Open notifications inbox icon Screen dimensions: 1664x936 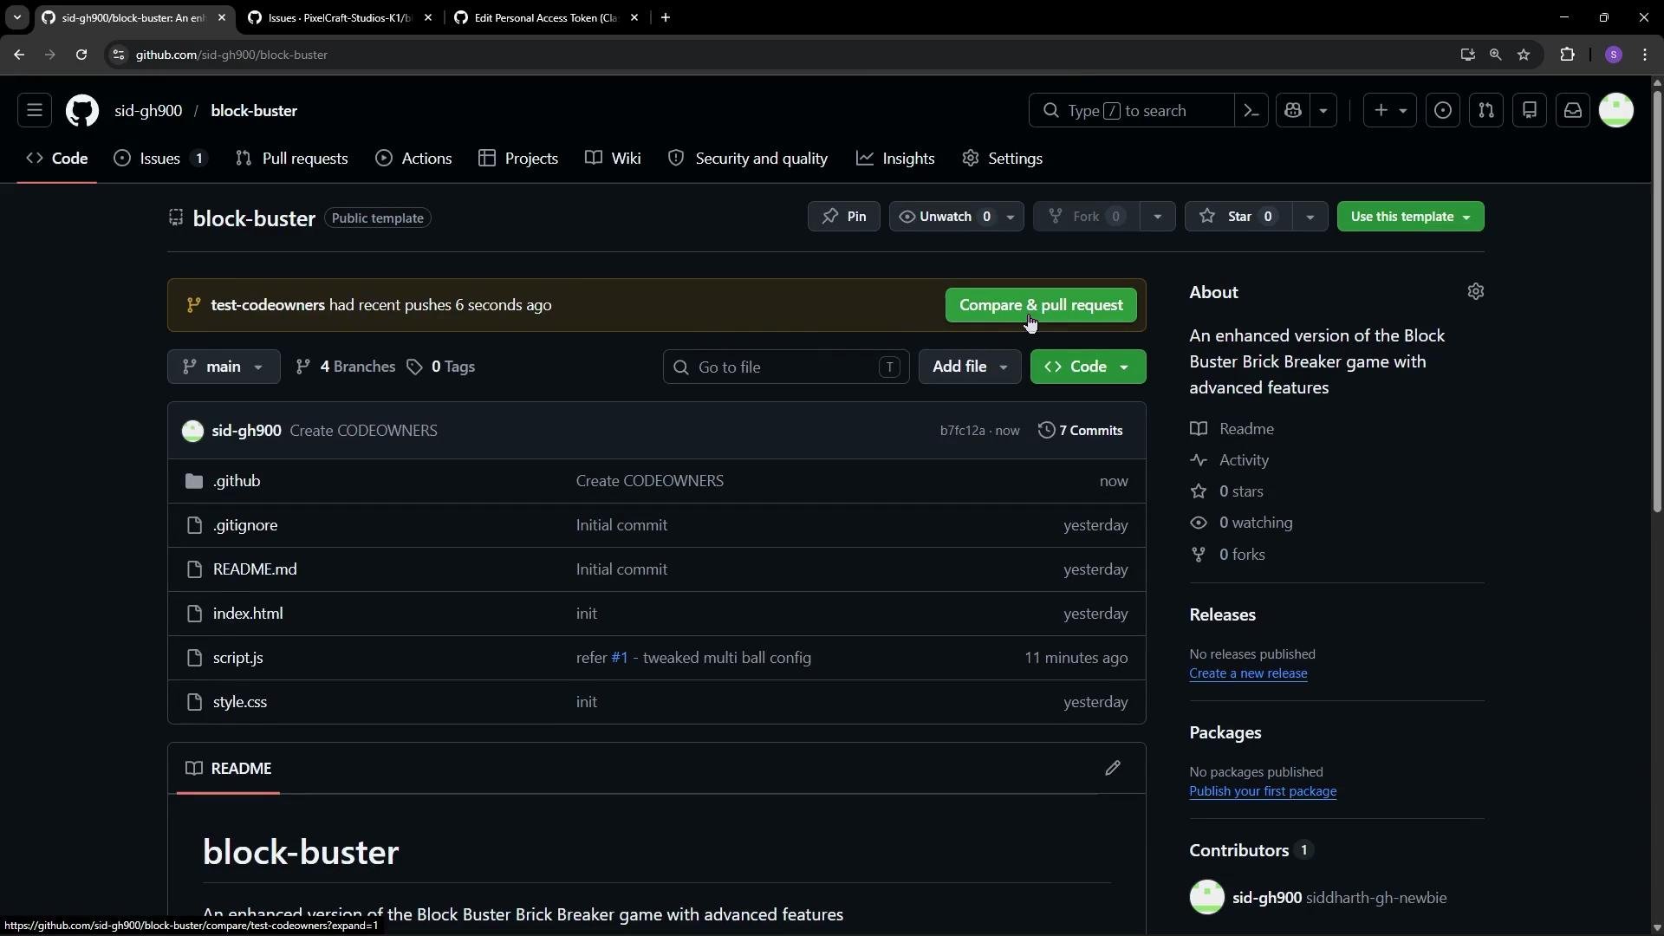click(1573, 111)
